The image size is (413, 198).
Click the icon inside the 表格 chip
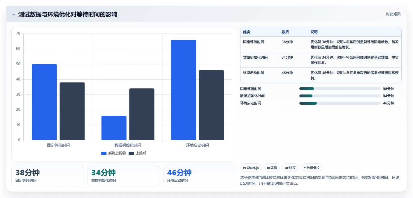(x=268, y=168)
